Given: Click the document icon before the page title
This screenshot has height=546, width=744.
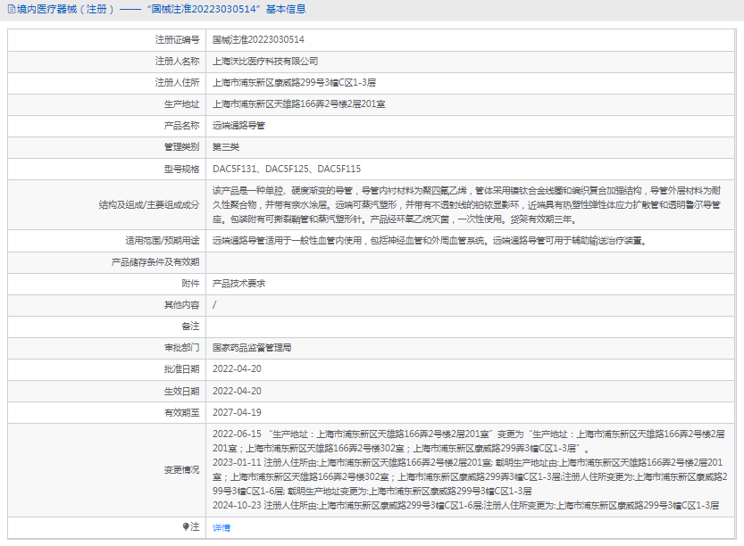Looking at the screenshot, I should (11, 9).
